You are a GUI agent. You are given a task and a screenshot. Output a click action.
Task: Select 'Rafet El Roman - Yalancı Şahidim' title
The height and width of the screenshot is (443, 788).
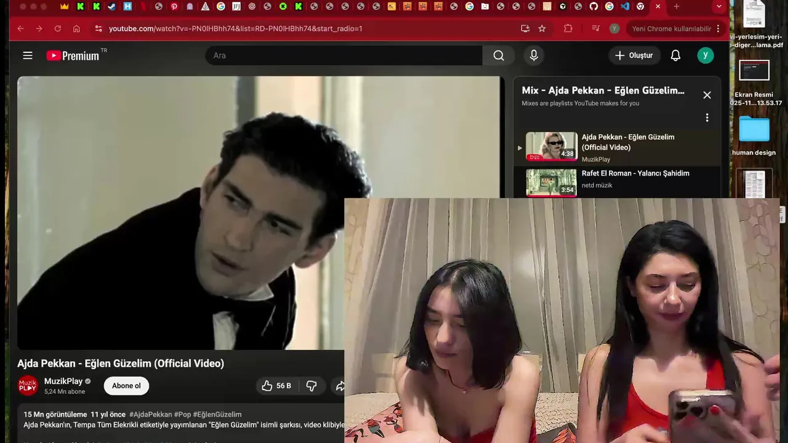[635, 174]
